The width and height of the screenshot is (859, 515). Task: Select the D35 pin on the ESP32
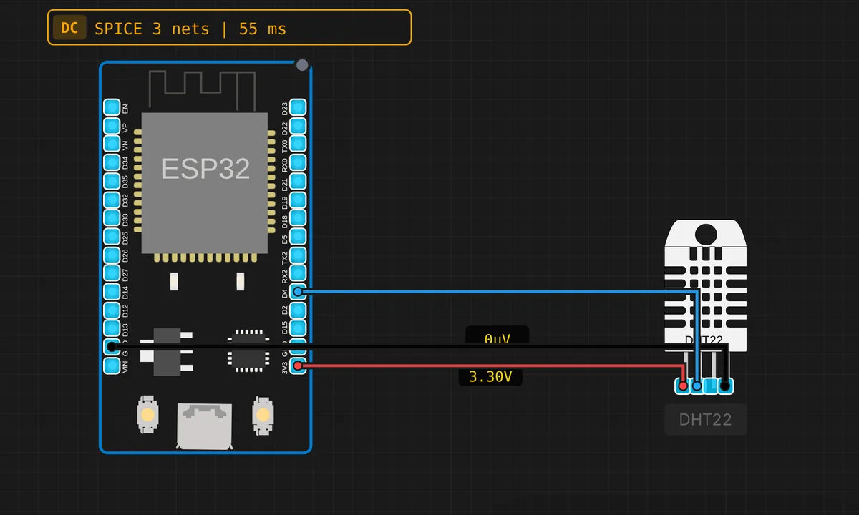point(112,181)
